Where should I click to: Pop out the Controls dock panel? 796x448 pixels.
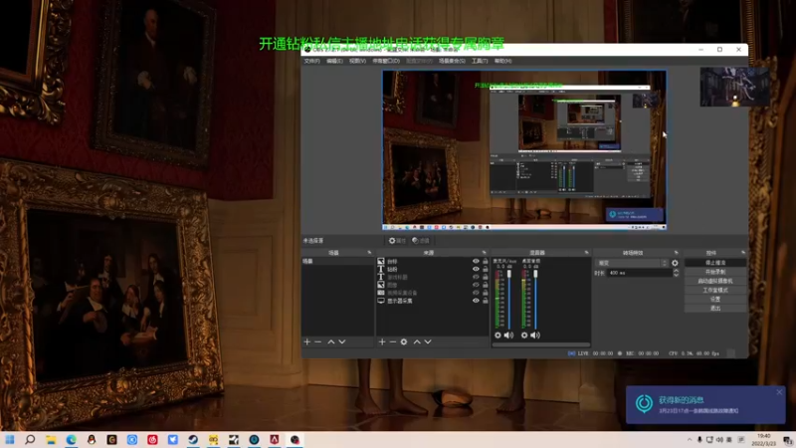coord(743,253)
